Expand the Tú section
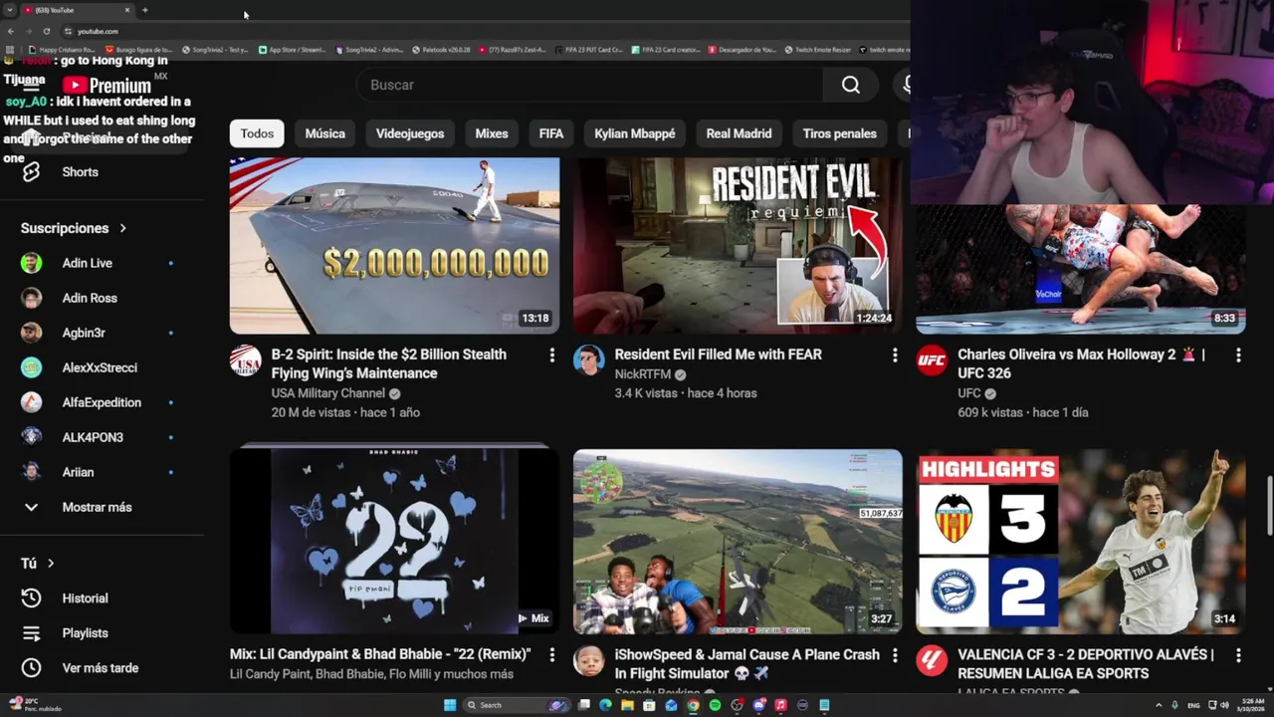1274x717 pixels. pyautogui.click(x=38, y=564)
